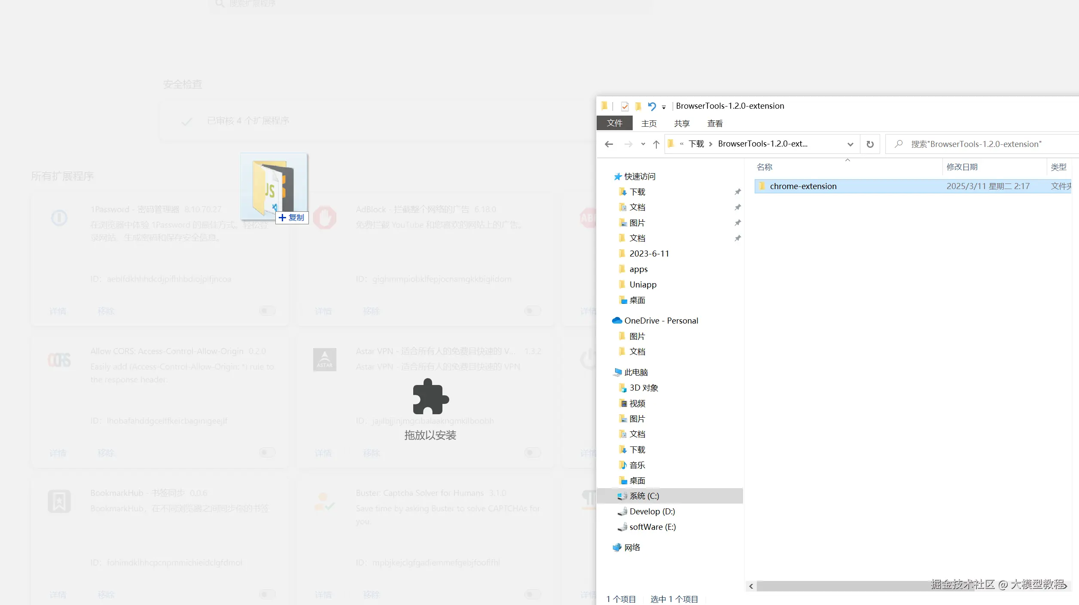Open the address bar history dropdown

tap(850, 144)
